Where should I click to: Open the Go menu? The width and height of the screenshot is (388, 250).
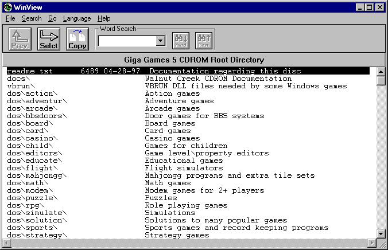[x=52, y=18]
